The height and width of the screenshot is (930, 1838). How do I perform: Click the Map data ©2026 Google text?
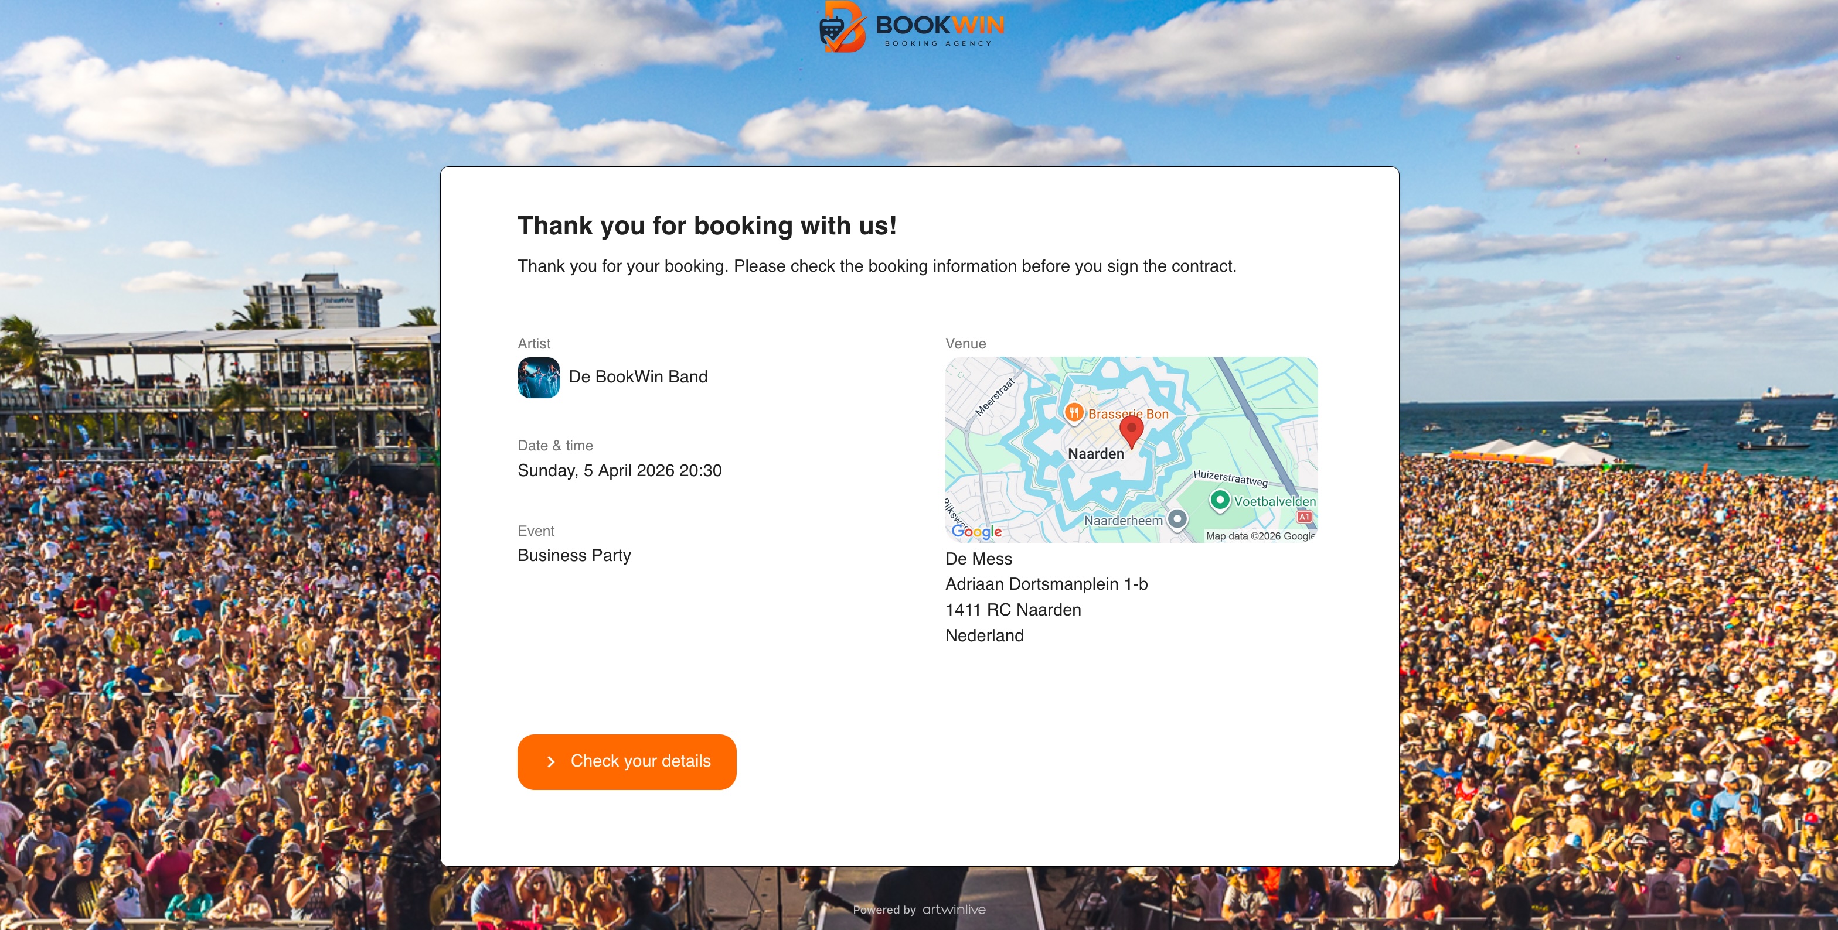(1260, 536)
